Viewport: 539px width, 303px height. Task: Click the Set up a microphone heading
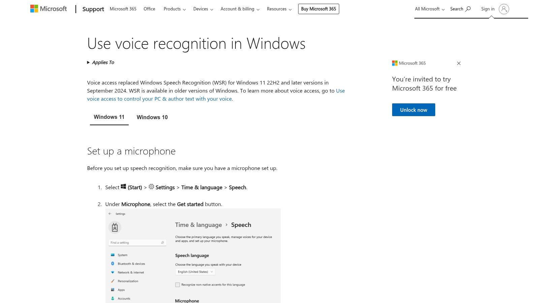[x=131, y=151]
